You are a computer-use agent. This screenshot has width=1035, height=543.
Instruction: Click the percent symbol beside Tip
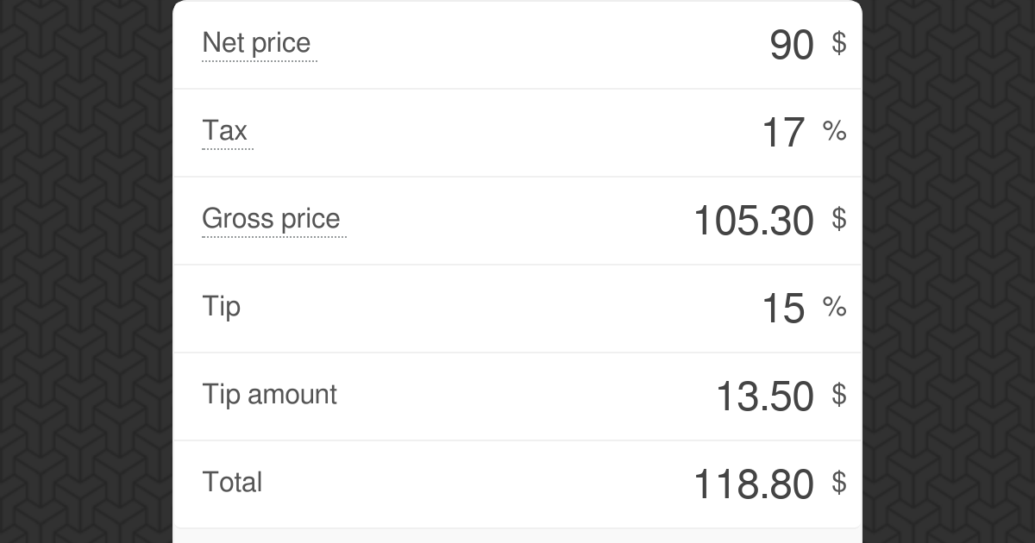pos(833,309)
